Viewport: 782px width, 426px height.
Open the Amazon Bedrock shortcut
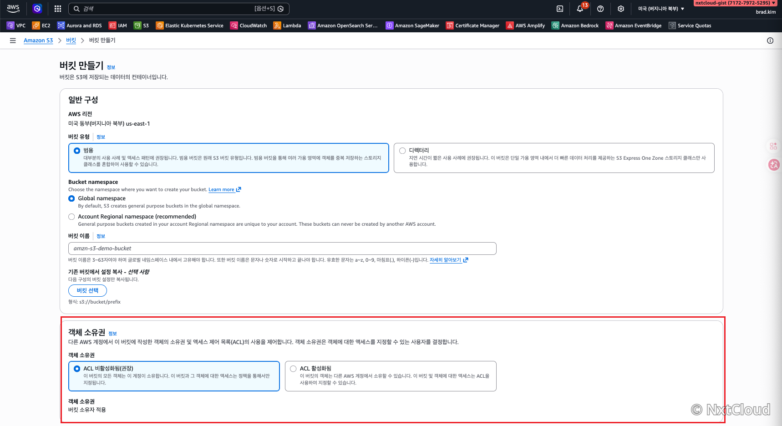[575, 25]
